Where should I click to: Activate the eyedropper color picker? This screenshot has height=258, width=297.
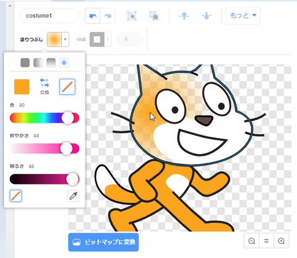click(73, 196)
